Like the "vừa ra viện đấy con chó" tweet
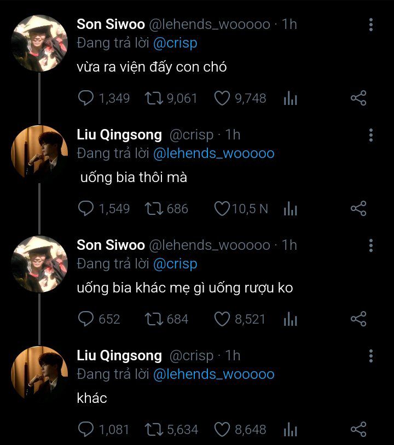 pyautogui.click(x=222, y=98)
